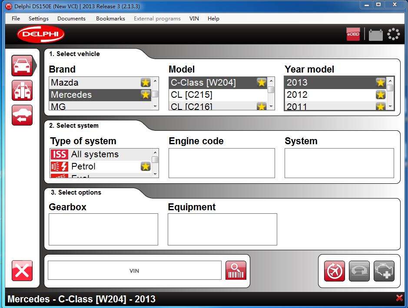This screenshot has height=308, width=408.
Task: Select Petrol system type
Action: 101,166
